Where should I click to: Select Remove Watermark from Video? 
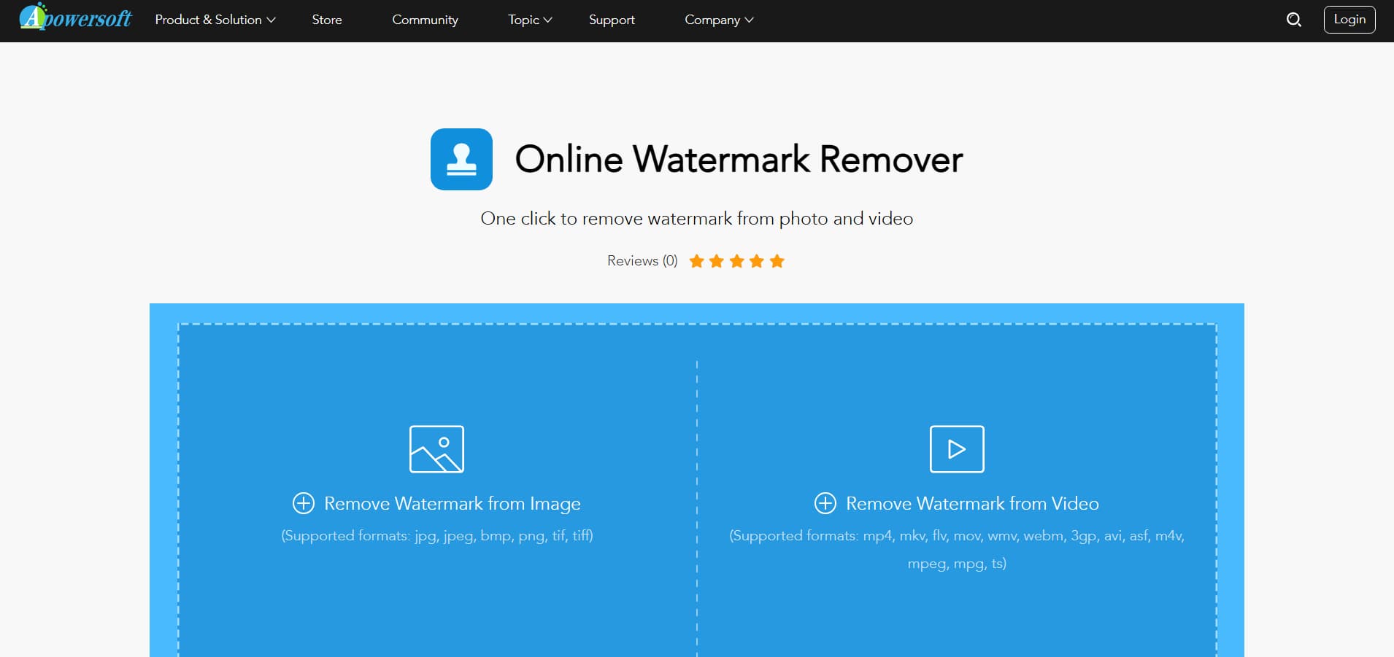pyautogui.click(x=972, y=503)
